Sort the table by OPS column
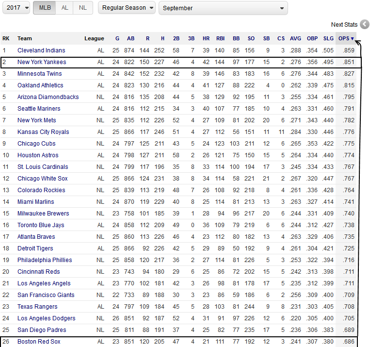Viewport: 370px width, 347px height. (346, 38)
